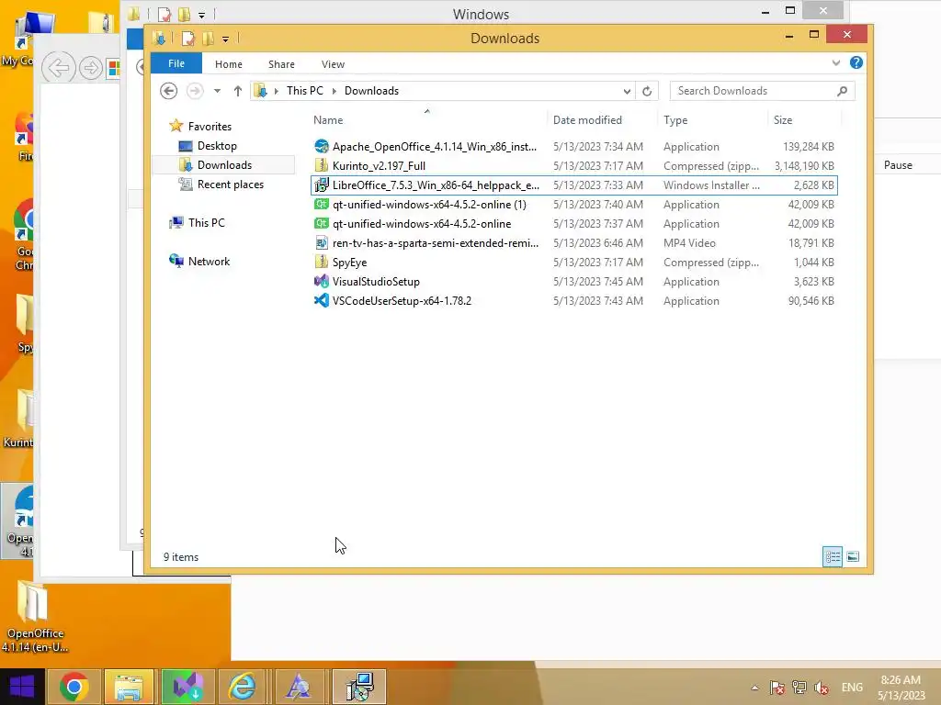Sort by Name column header
Image resolution: width=941 pixels, height=705 pixels.
328,120
